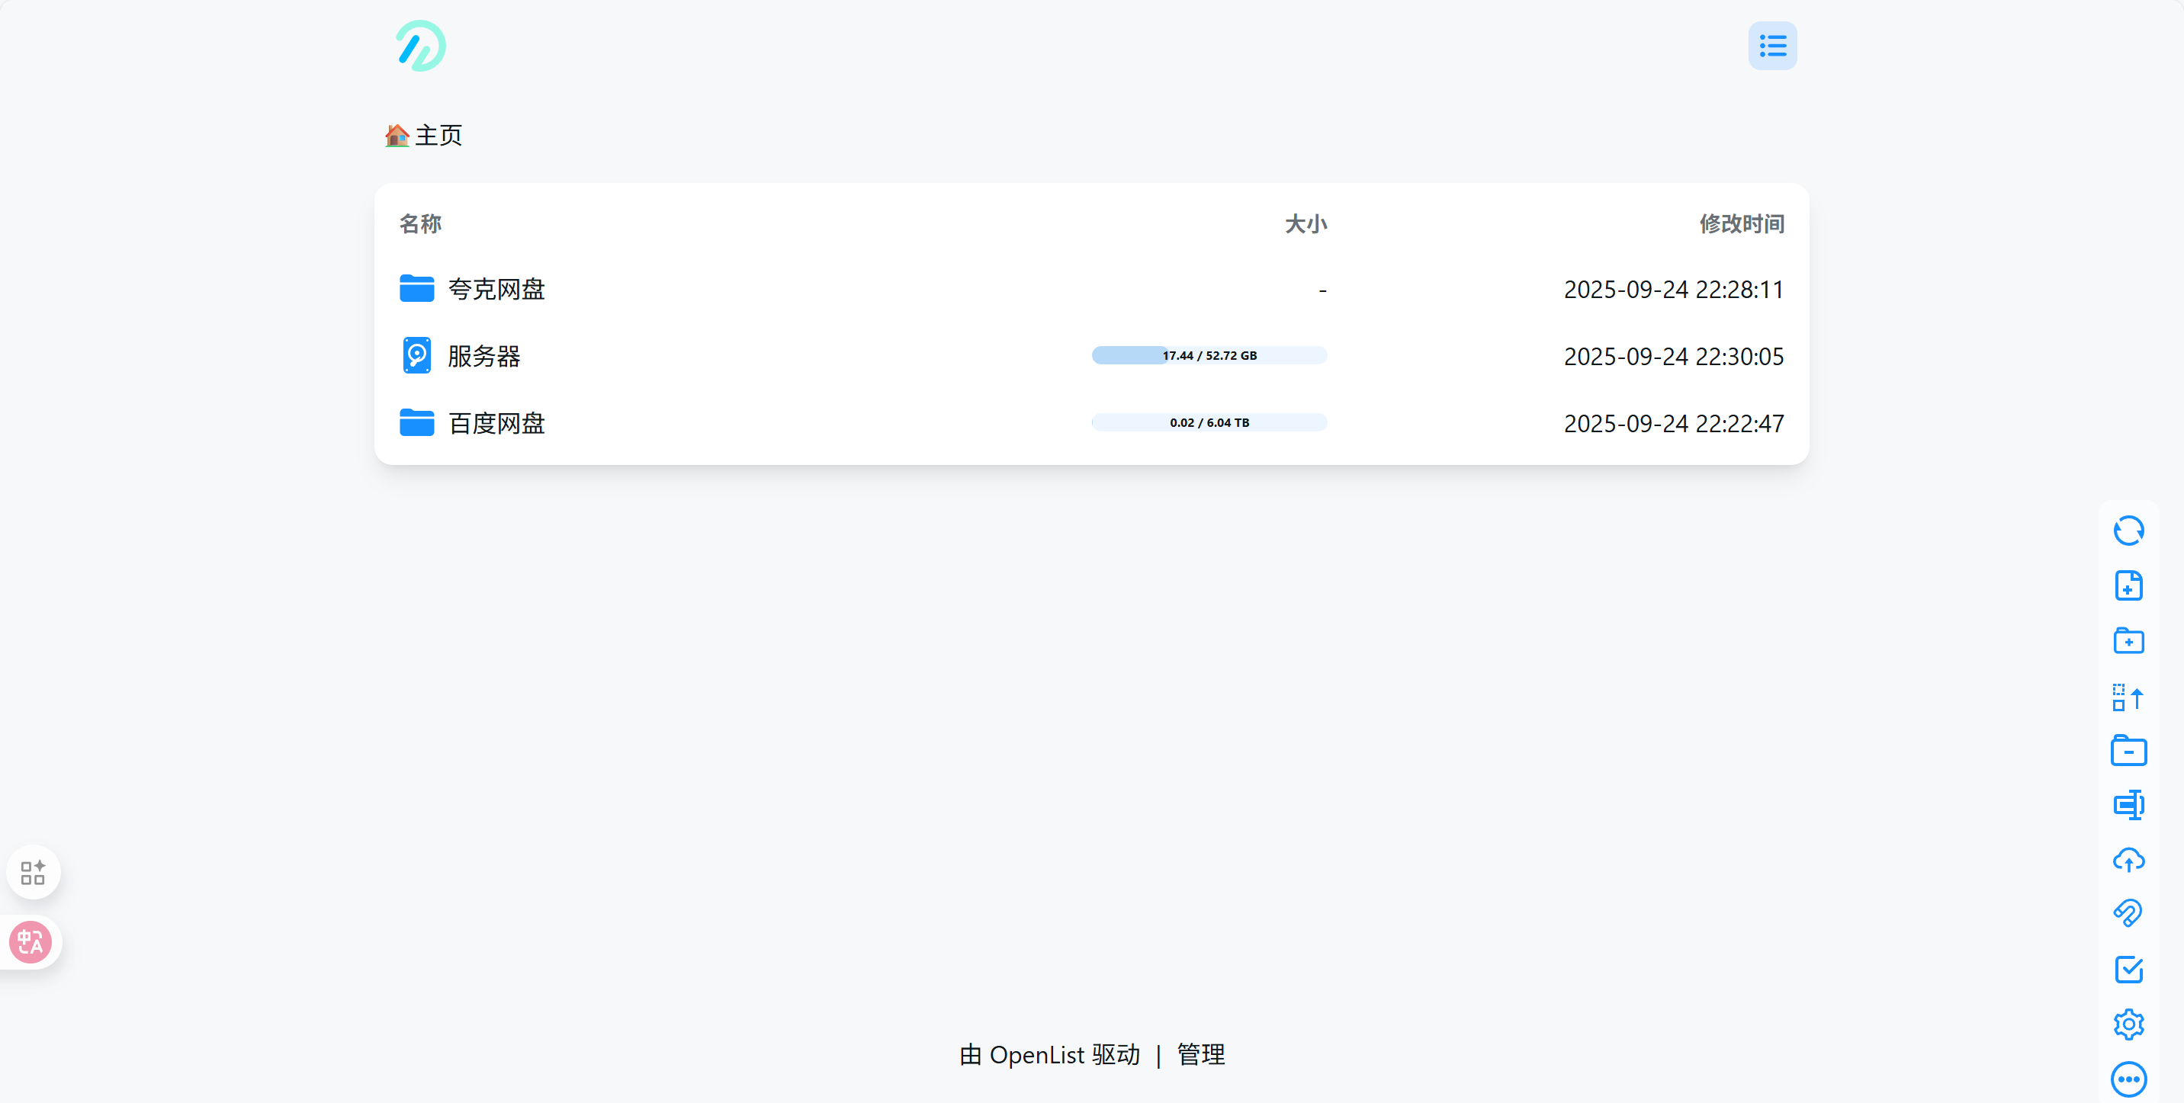Open site settings
Image resolution: width=2184 pixels, height=1103 pixels.
[x=2128, y=1023]
